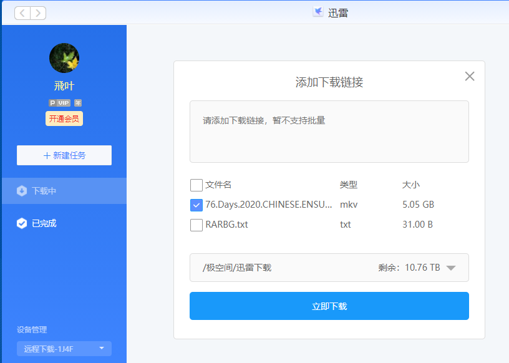The image size is (509, 363).
Task: Switch to the 下载中 tab
Action: coord(44,191)
